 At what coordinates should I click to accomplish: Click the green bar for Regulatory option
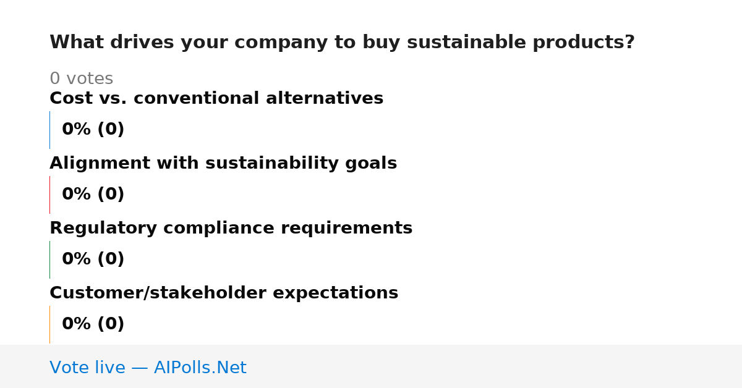pyautogui.click(x=49, y=259)
